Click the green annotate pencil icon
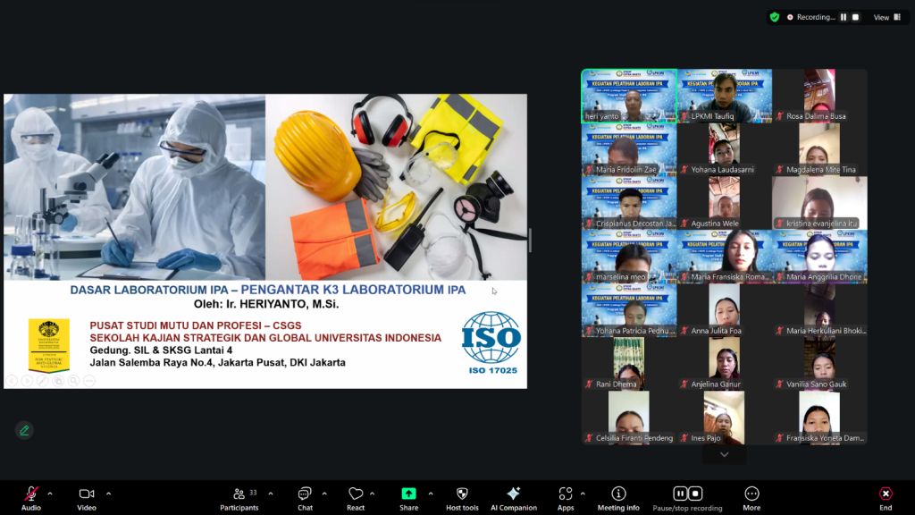Viewport: 915px width, 515px height. point(24,430)
